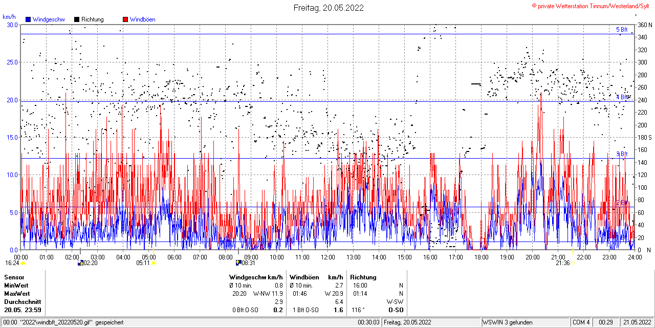This screenshot has height=328, width=655.
Task: Click the '30.0' speed axis label
Action: [x=11, y=25]
